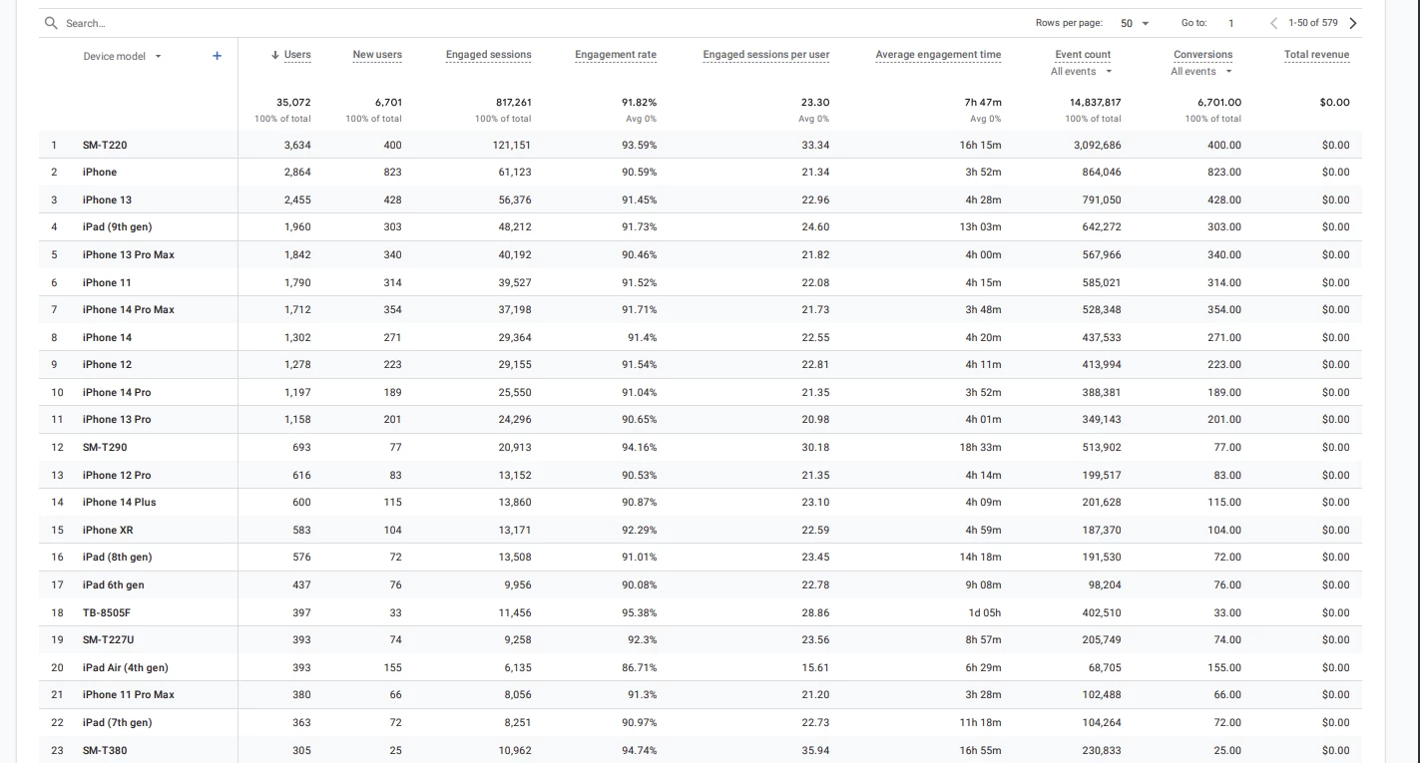The height and width of the screenshot is (763, 1420).
Task: Open the Device model dimension dropdown
Action: click(x=122, y=57)
